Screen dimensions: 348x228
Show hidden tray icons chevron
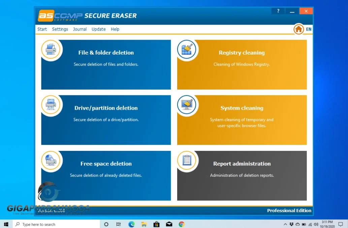click(285, 224)
